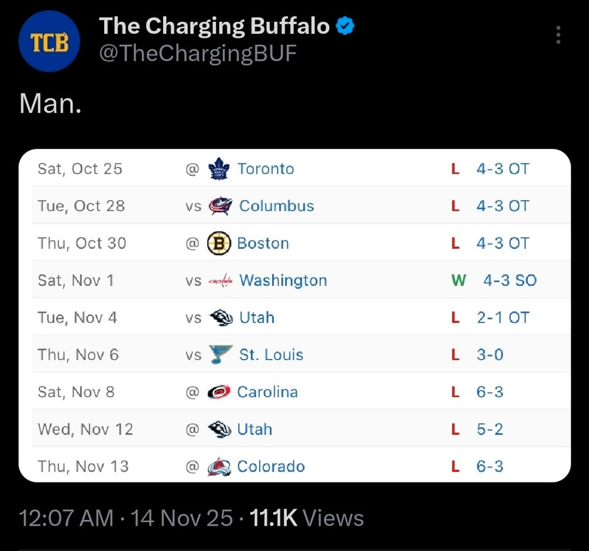Open the 2-1 OT score link
The height and width of the screenshot is (551, 589).
tap(502, 318)
